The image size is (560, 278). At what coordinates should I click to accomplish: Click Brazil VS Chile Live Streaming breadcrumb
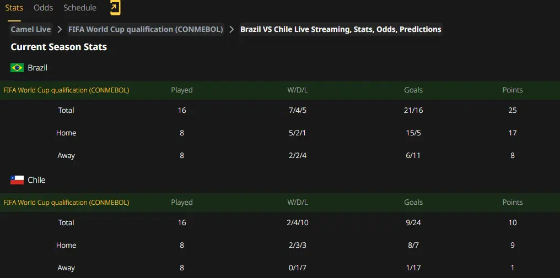341,29
